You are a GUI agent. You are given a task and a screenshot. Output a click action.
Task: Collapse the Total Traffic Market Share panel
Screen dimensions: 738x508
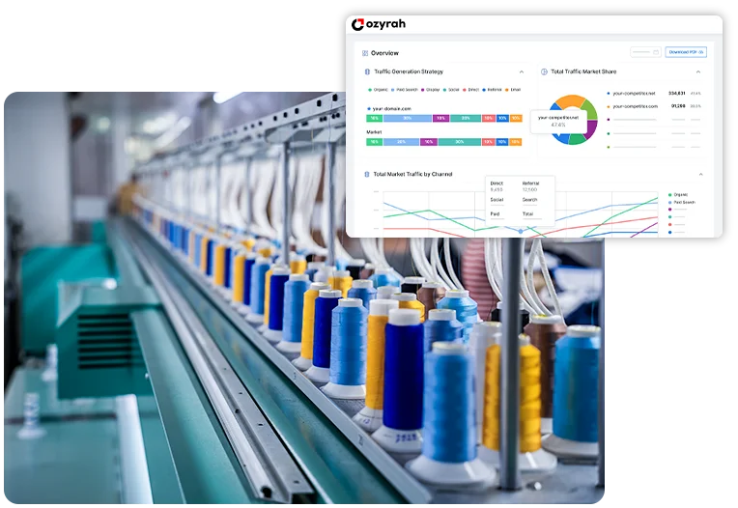[x=698, y=71]
